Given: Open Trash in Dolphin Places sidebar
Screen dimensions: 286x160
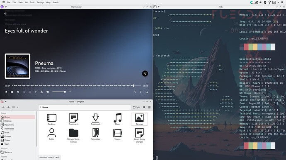Looking at the screenshot, I should 17,144.
